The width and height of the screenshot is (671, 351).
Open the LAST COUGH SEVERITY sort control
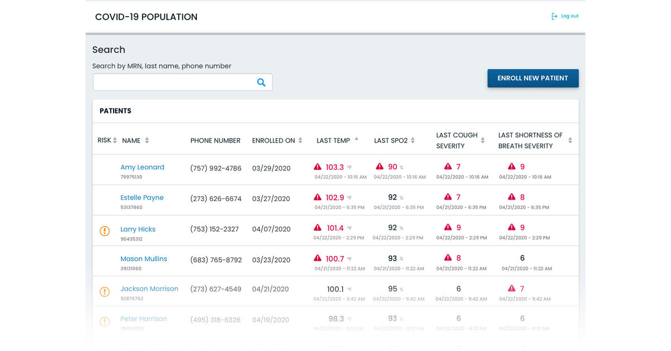[x=483, y=140]
